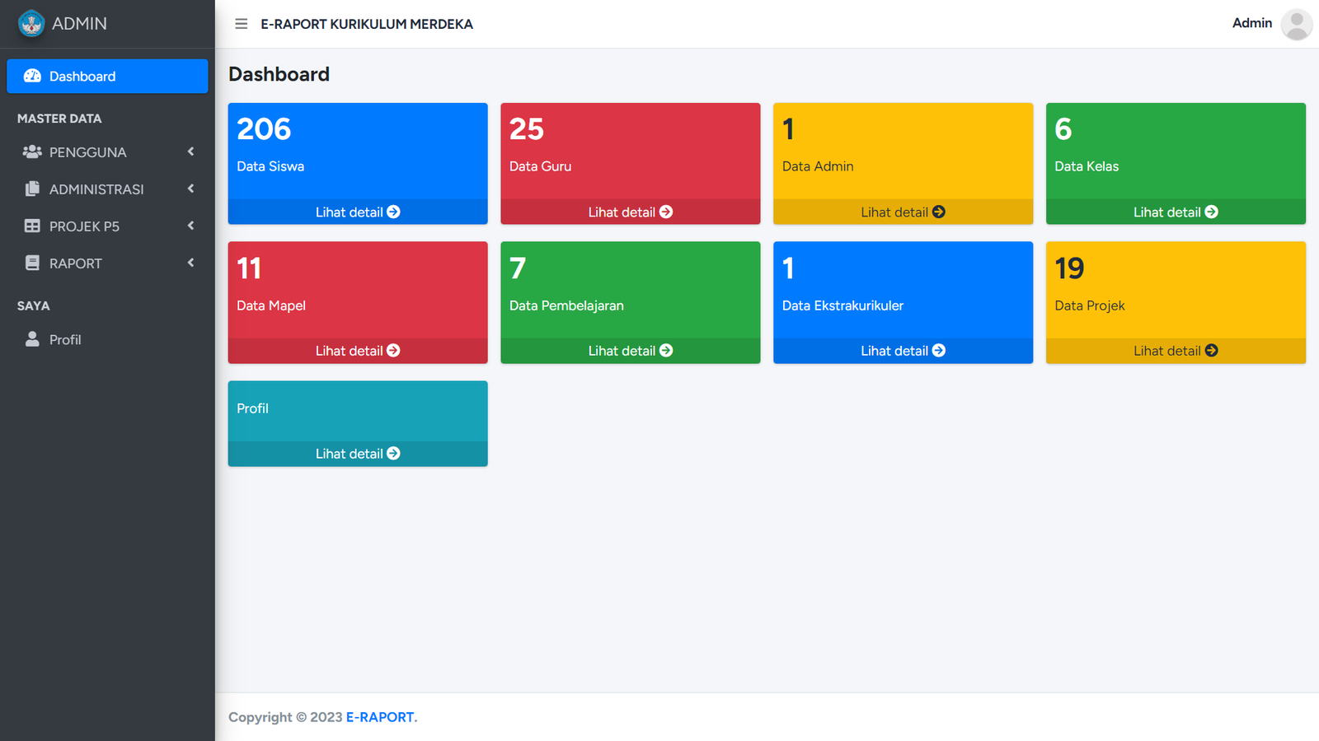Open the Profil sidebar menu item
Image resolution: width=1319 pixels, height=741 pixels.
66,339
